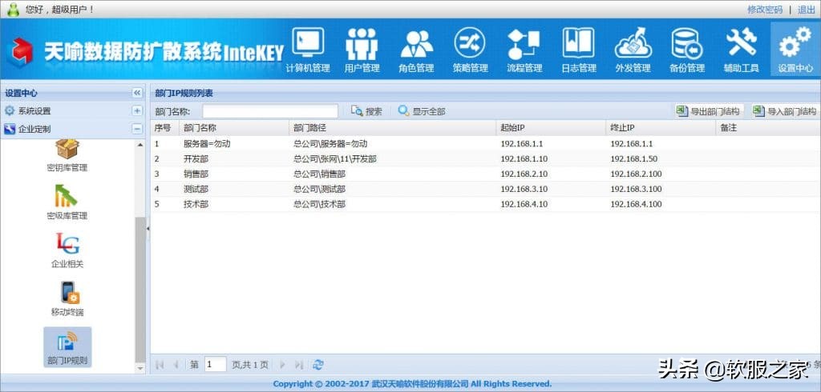The height and width of the screenshot is (392, 821).
Task: Go to first page in pager
Action: [x=160, y=364]
